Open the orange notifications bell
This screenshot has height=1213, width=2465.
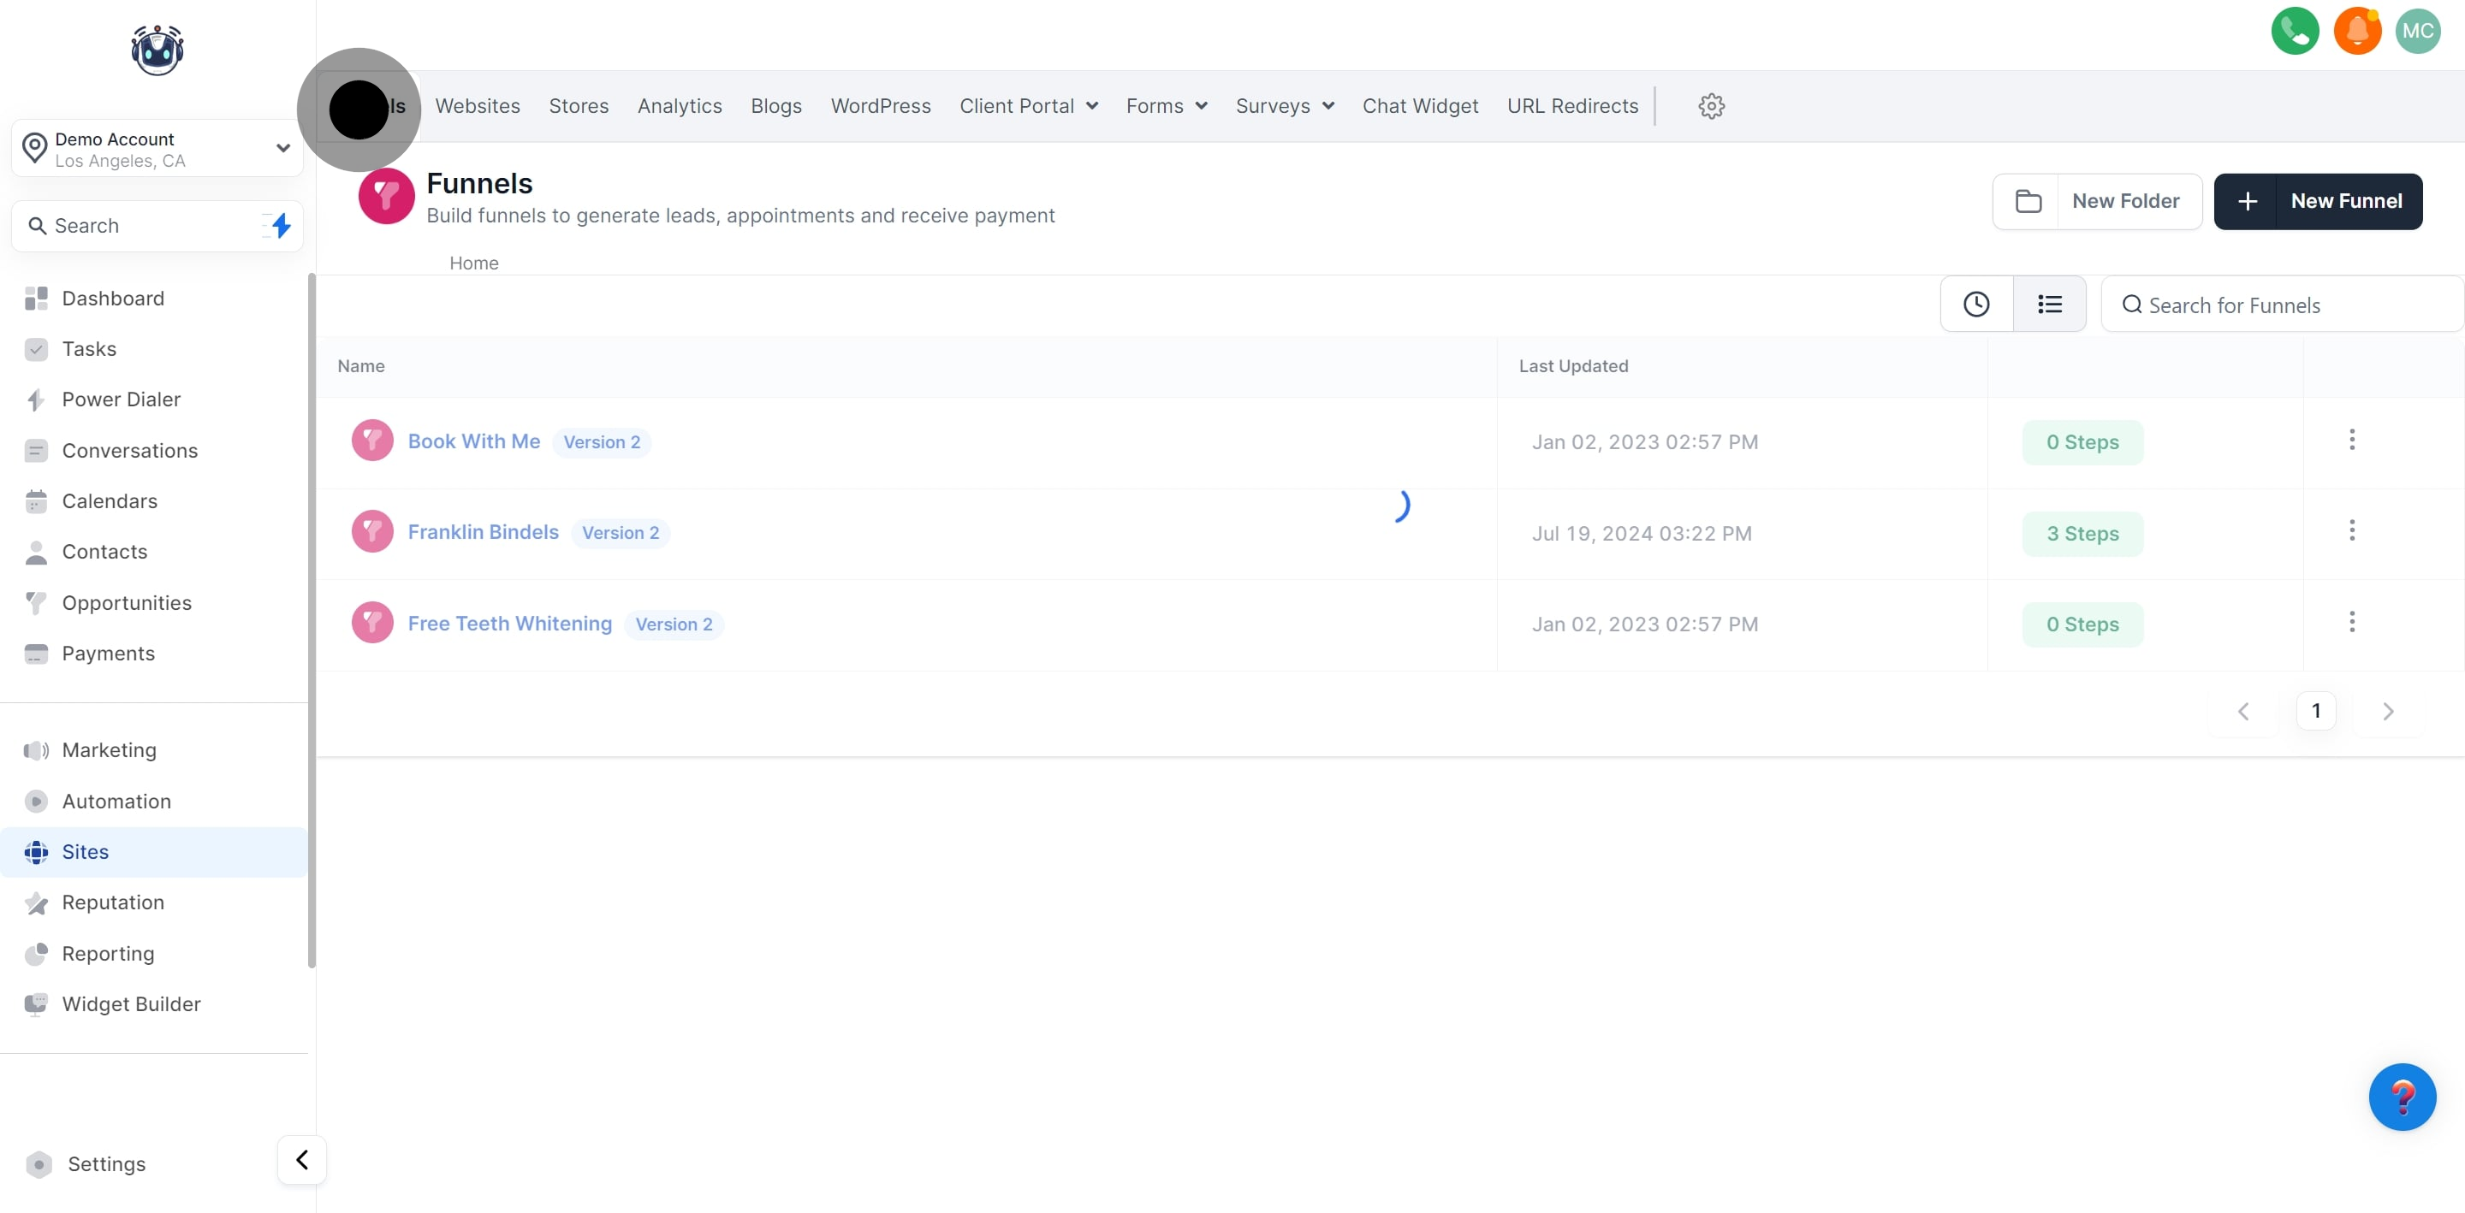2356,31
